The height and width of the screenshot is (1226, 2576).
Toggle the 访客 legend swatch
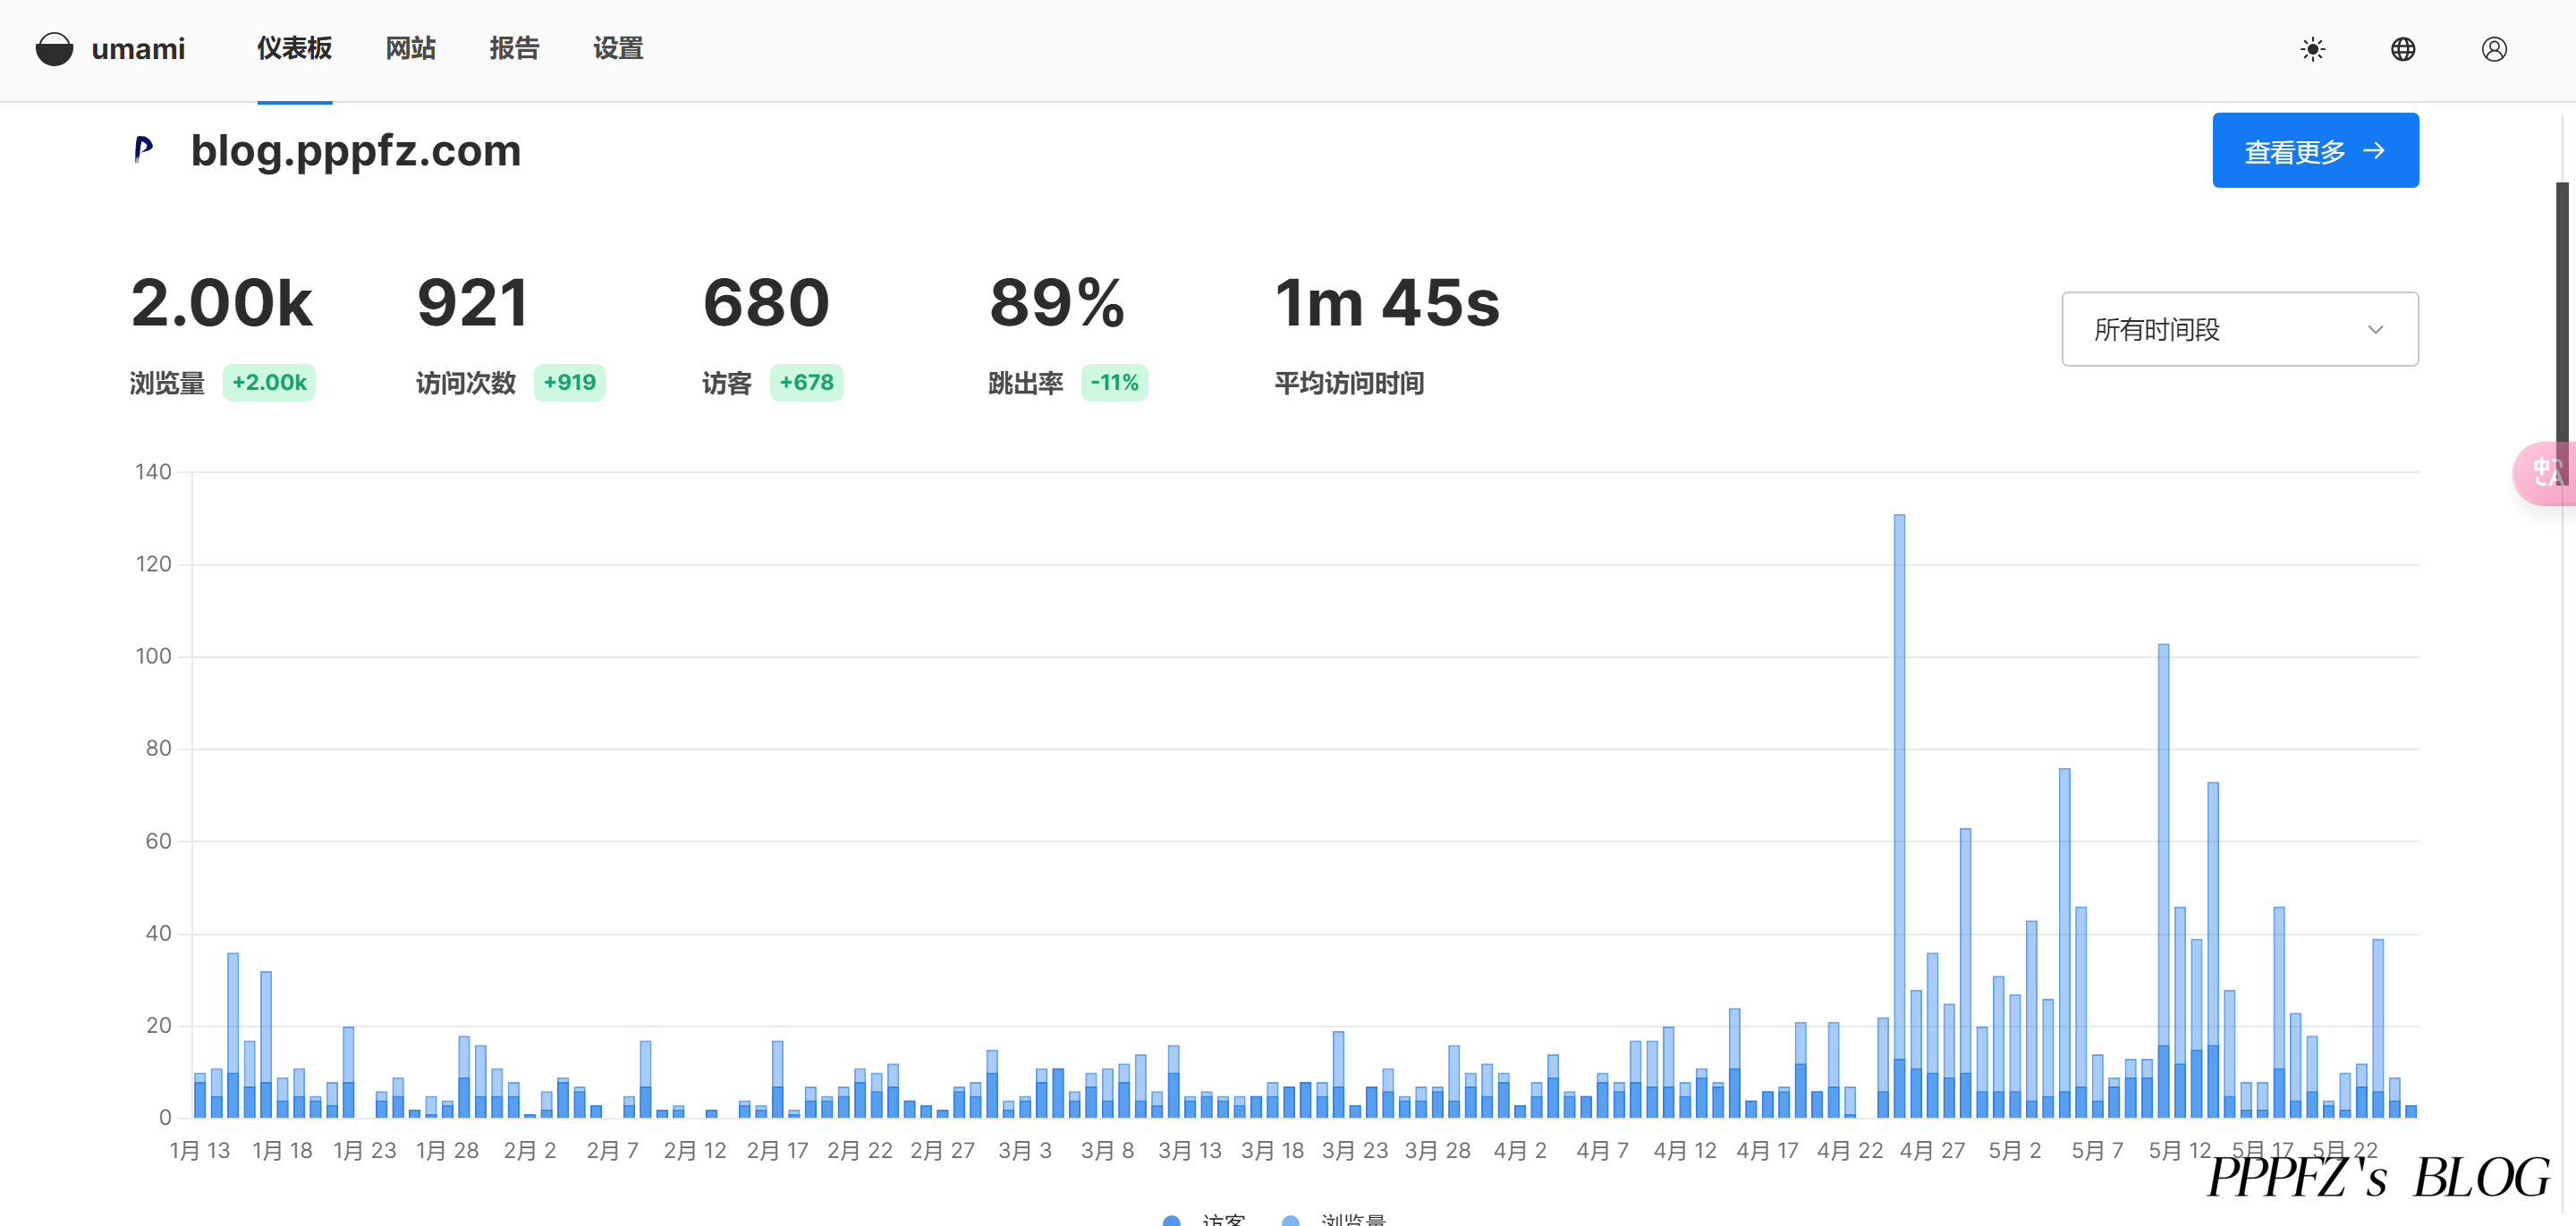pos(1172,1220)
